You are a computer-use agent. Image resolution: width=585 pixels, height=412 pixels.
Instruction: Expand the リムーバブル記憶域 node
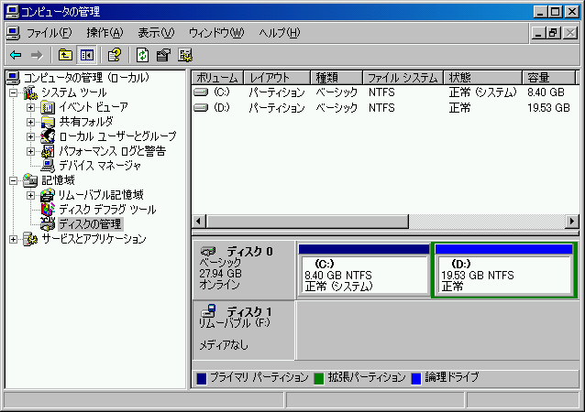pyautogui.click(x=30, y=195)
